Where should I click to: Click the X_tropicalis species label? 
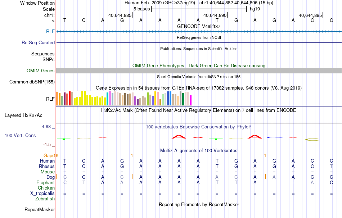click(42, 194)
